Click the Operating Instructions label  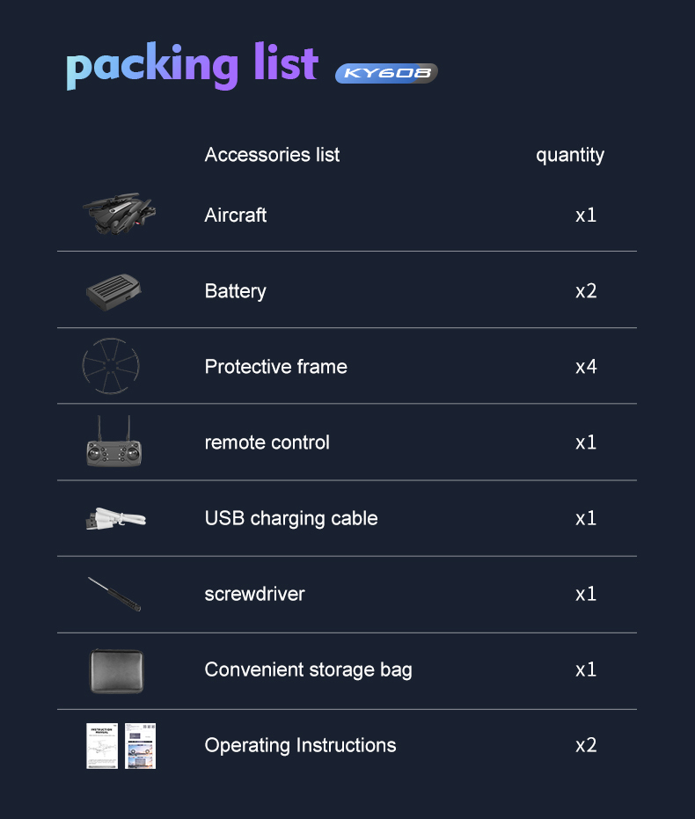tap(300, 745)
